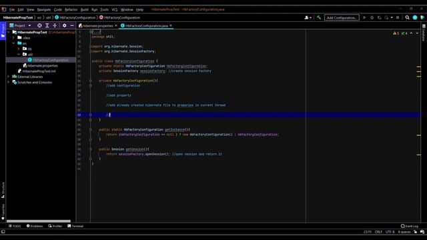Open the Problems tool window

35,226
